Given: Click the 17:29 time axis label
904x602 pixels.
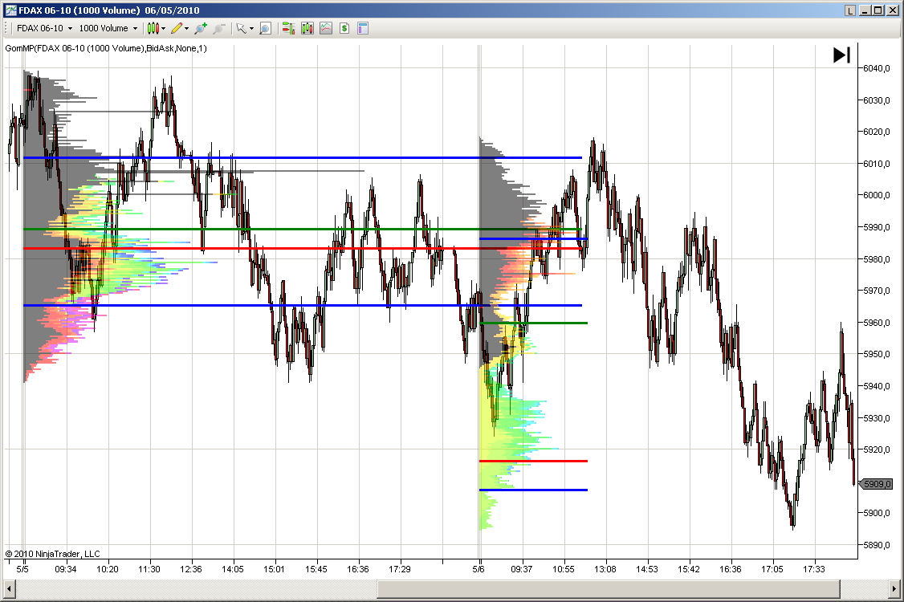Looking at the screenshot, I should (400, 569).
